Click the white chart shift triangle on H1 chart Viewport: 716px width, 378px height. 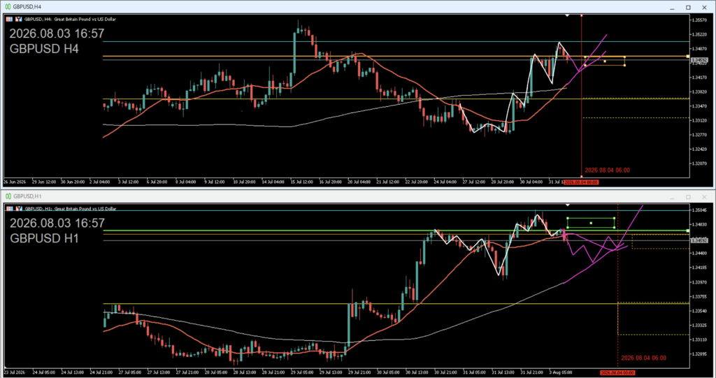point(567,205)
